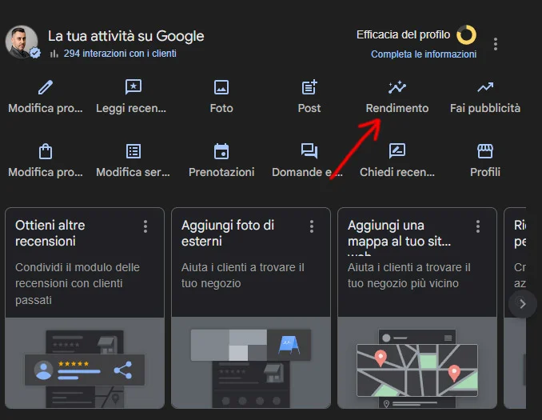Select the Leggi recen... label
The height and width of the screenshot is (420, 542).
click(x=131, y=108)
